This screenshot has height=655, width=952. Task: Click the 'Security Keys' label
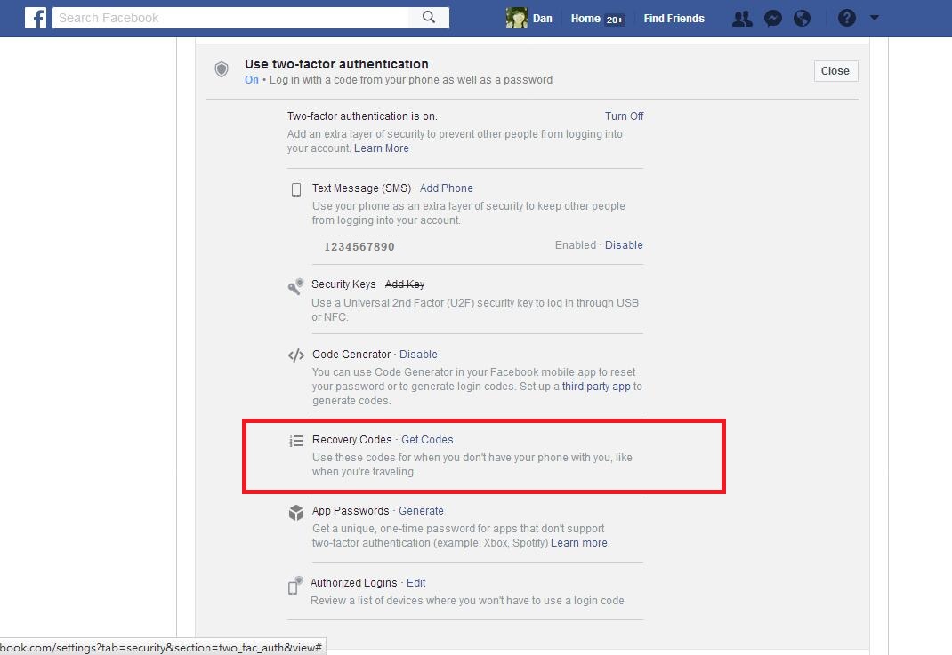point(343,284)
